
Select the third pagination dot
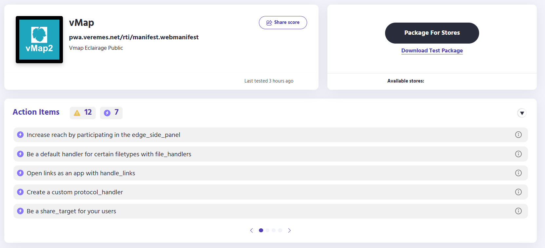point(274,230)
